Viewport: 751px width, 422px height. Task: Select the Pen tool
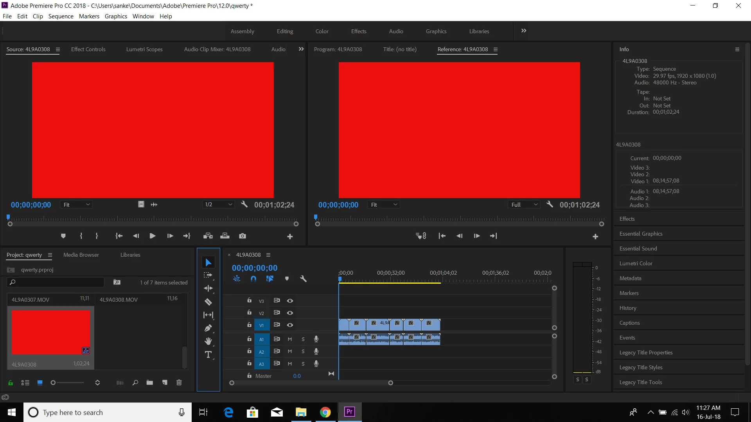[x=208, y=328]
